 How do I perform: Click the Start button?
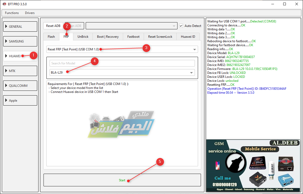pos(122,180)
